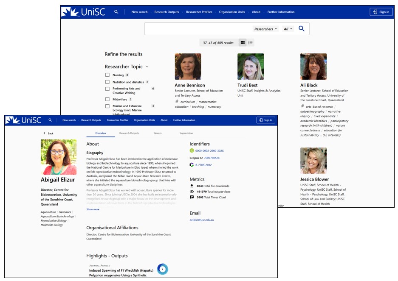Screen dimensions: 398x281
Task: Enable the Nutrition and dietetics filter
Action: click(107, 82)
